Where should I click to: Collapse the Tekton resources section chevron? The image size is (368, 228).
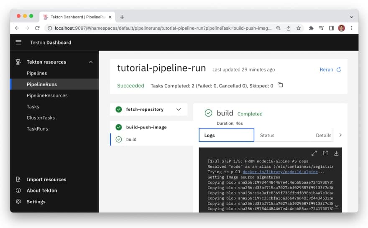(x=91, y=62)
